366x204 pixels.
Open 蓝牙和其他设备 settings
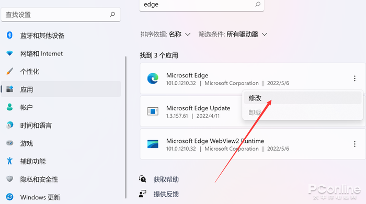pos(42,36)
